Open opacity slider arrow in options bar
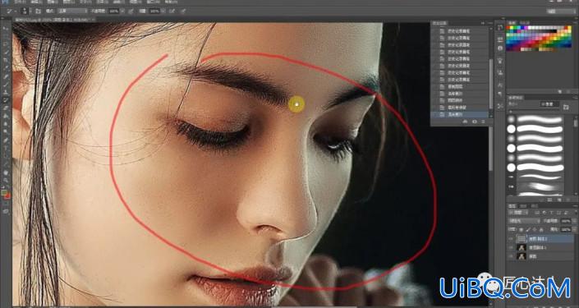This screenshot has width=579, height=308. 122,11
